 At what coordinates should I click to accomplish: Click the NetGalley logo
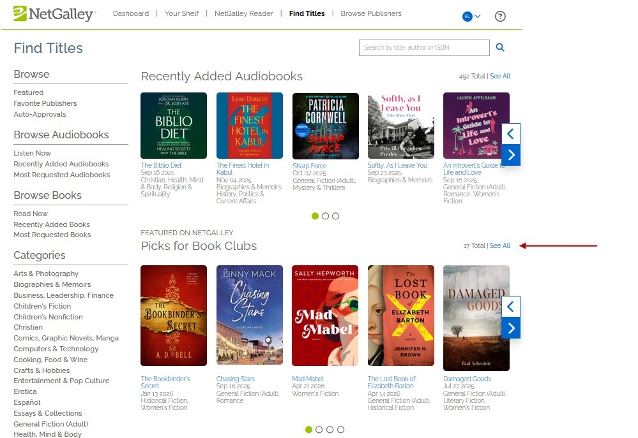[x=54, y=14]
